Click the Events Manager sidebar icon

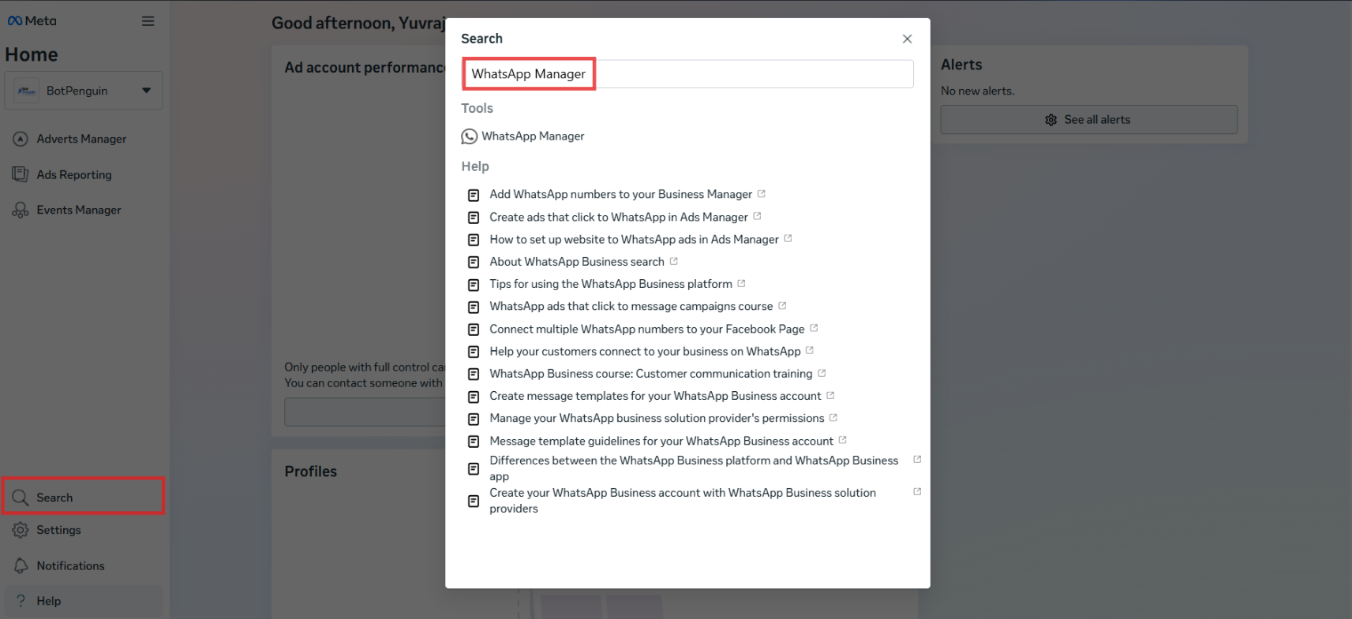[21, 210]
